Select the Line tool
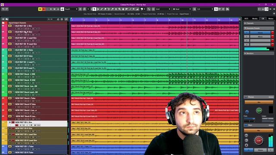The width and height of the screenshot is (276, 155). (x=130, y=9)
